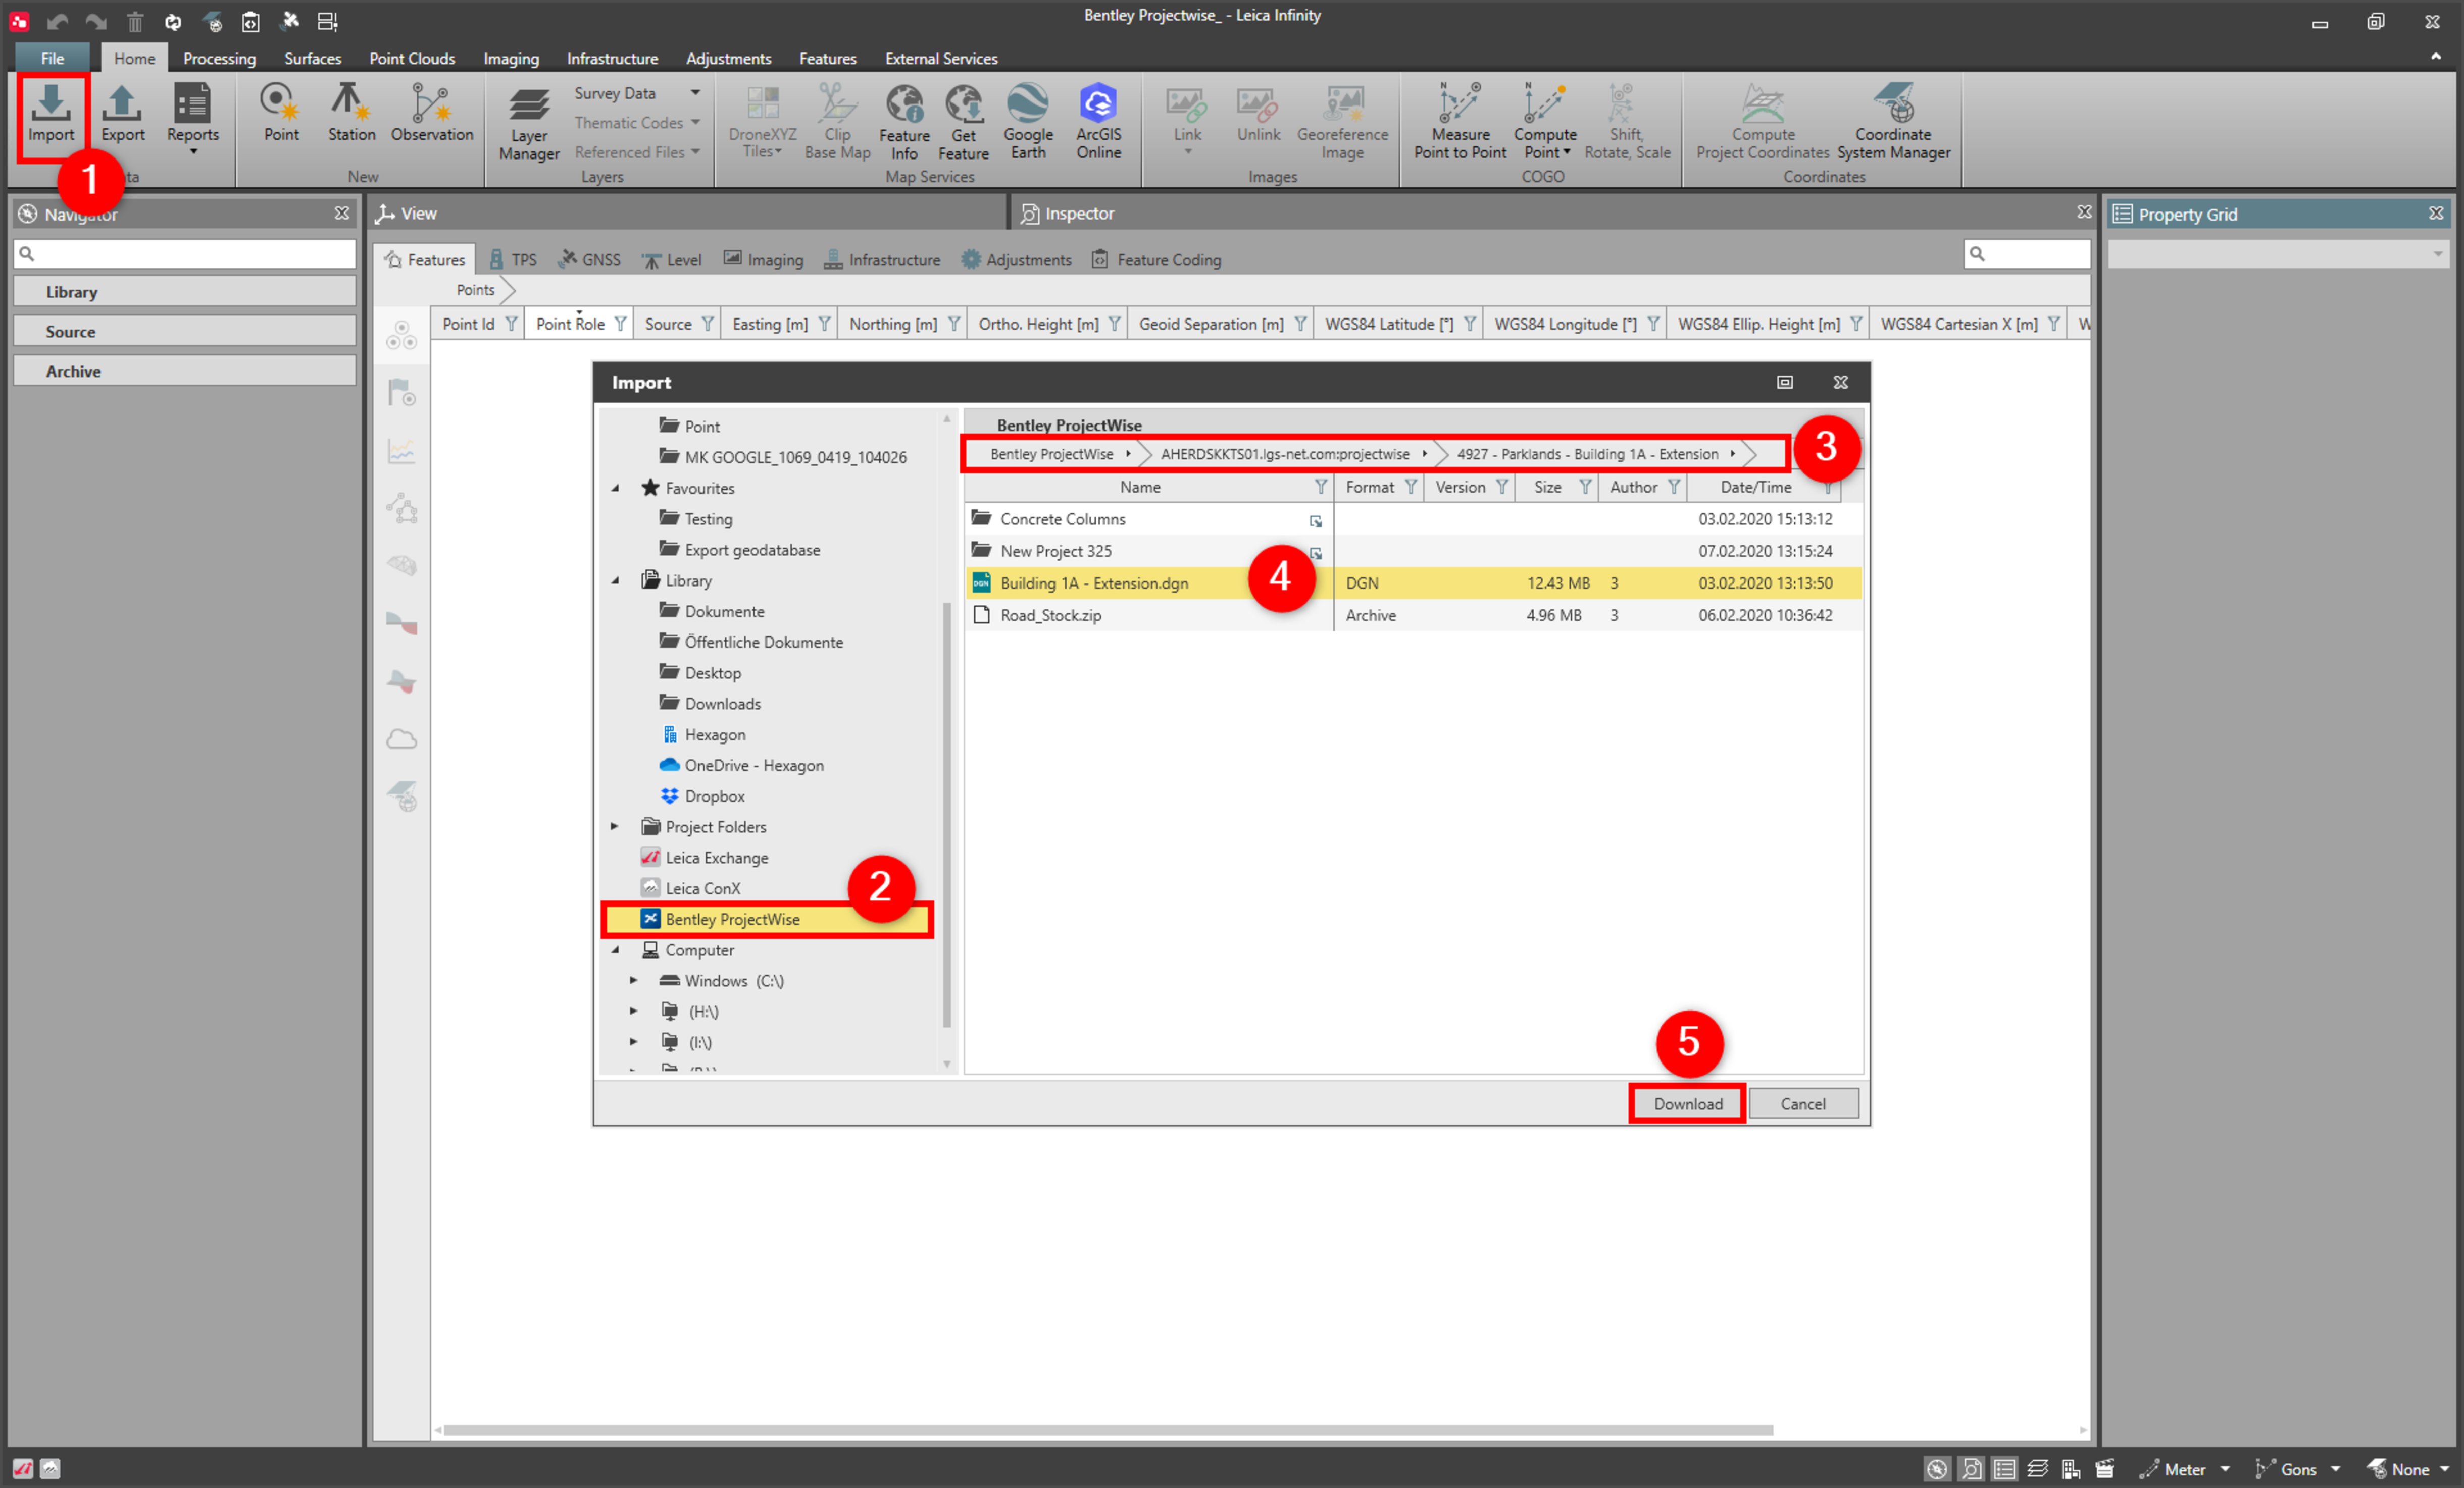Collapse the Computer tree node
This screenshot has height=1488, width=2464.
(x=616, y=950)
